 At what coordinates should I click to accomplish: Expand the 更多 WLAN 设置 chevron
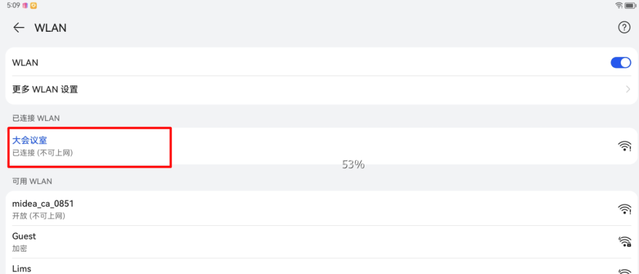pyautogui.click(x=628, y=89)
